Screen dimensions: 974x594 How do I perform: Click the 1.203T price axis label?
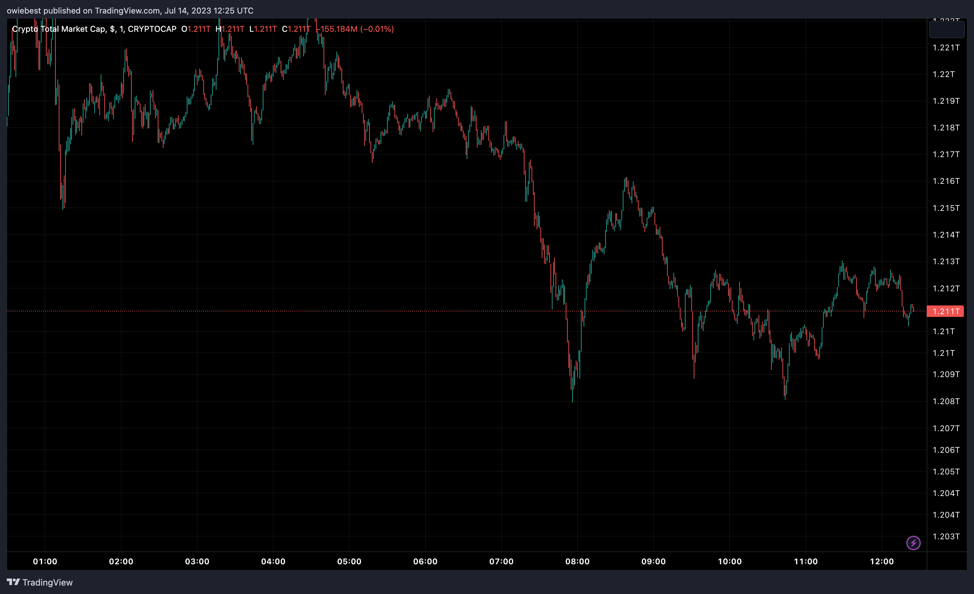point(946,536)
